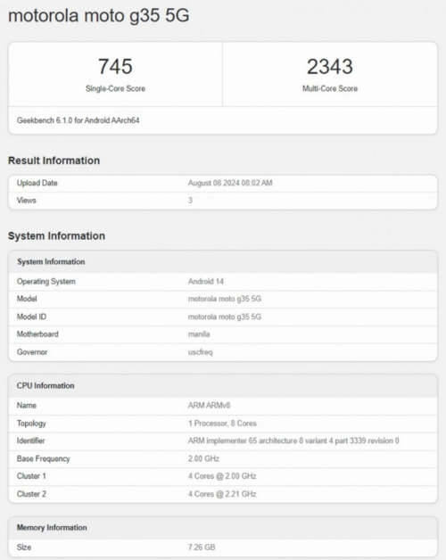Click the 'Views' row label
The height and width of the screenshot is (560, 446).
click(x=26, y=201)
